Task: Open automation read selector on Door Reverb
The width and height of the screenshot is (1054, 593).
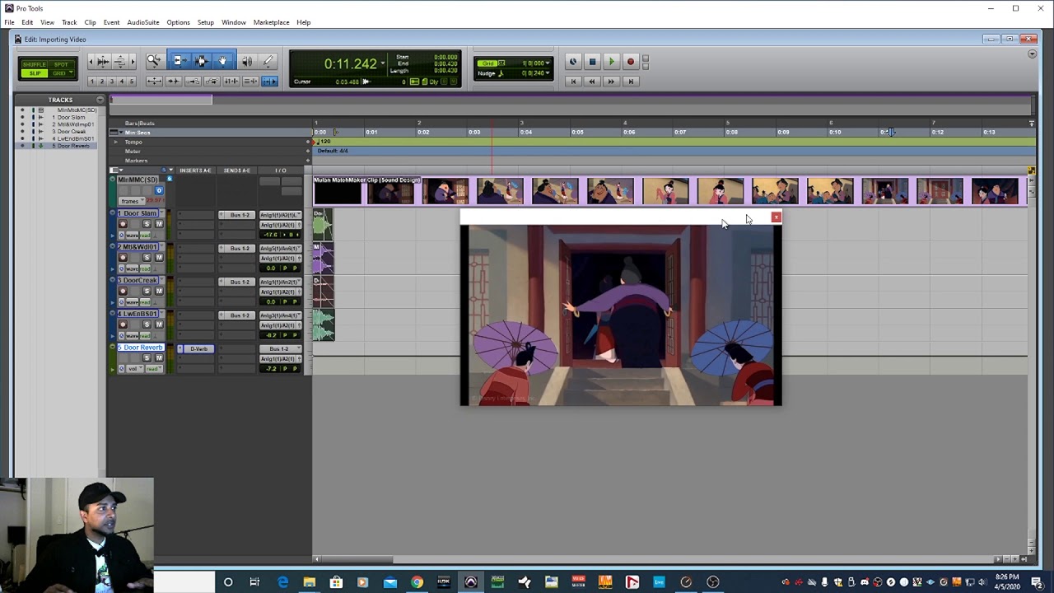Action: point(154,369)
